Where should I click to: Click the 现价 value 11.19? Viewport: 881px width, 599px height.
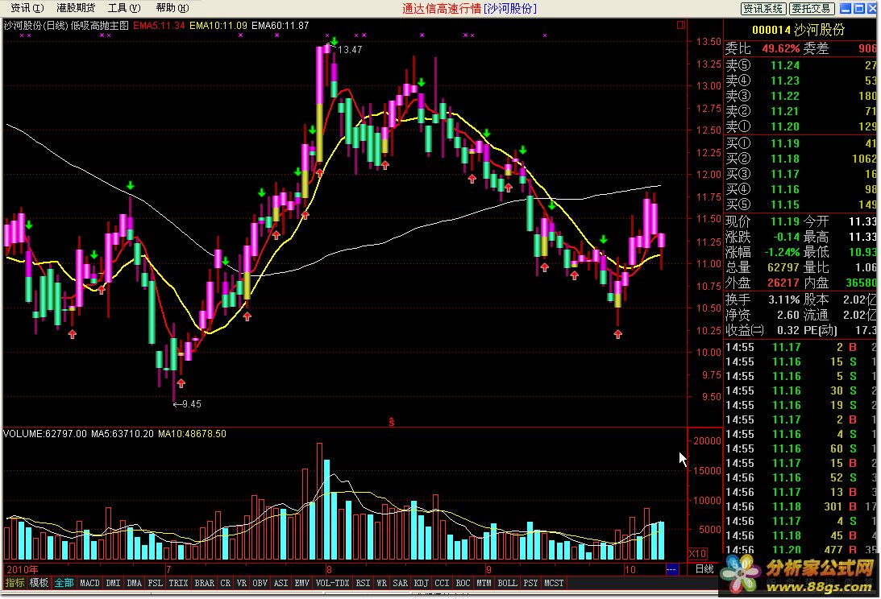tap(785, 221)
